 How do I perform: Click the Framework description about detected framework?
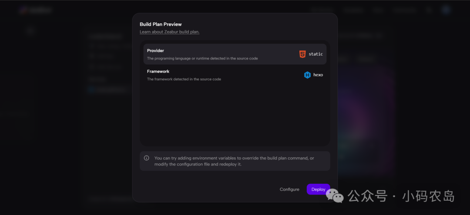184,79
